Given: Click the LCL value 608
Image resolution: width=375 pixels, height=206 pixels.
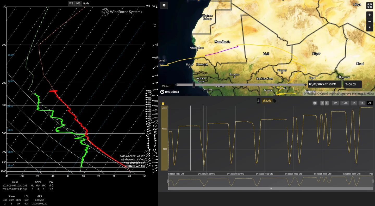Looking at the screenshot, I should point(27,203).
